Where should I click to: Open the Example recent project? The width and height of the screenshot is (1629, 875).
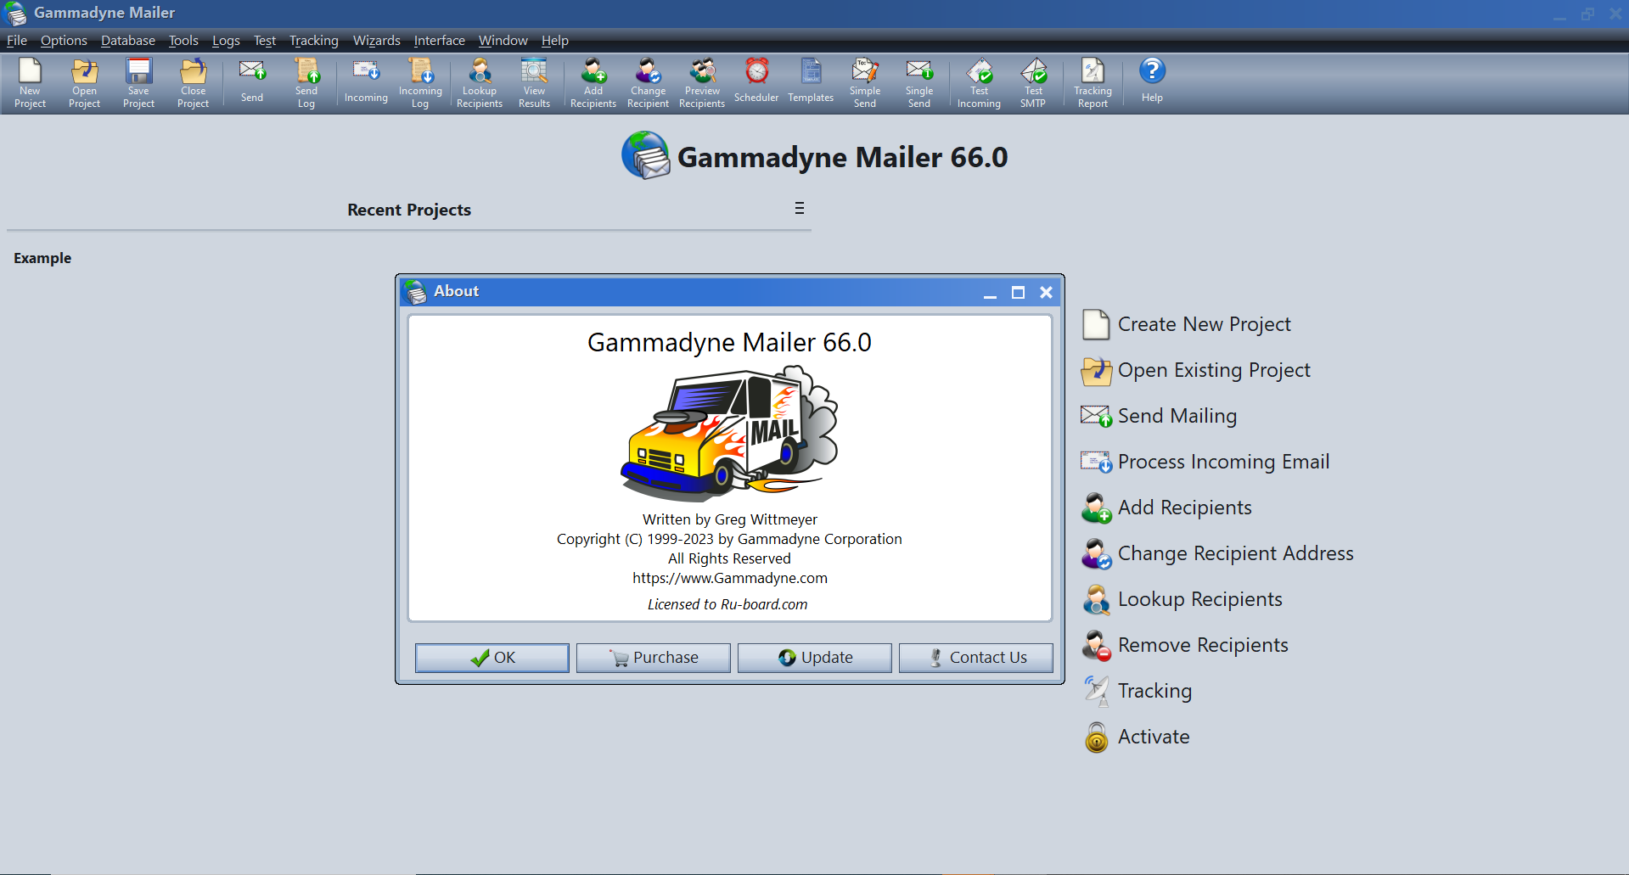pyautogui.click(x=42, y=258)
